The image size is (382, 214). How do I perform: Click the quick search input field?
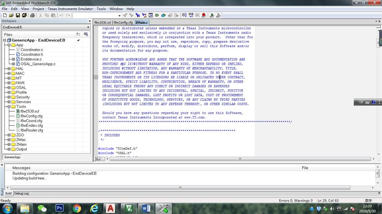[x=95, y=15]
